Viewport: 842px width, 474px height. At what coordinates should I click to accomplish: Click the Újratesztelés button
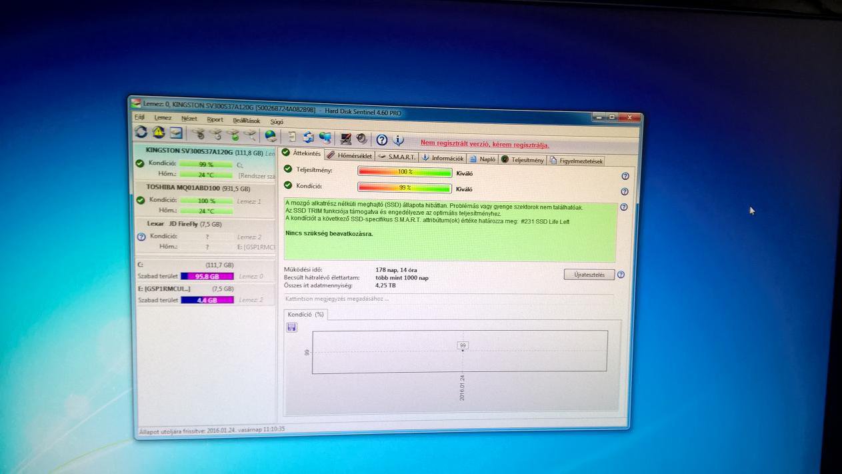click(x=589, y=275)
